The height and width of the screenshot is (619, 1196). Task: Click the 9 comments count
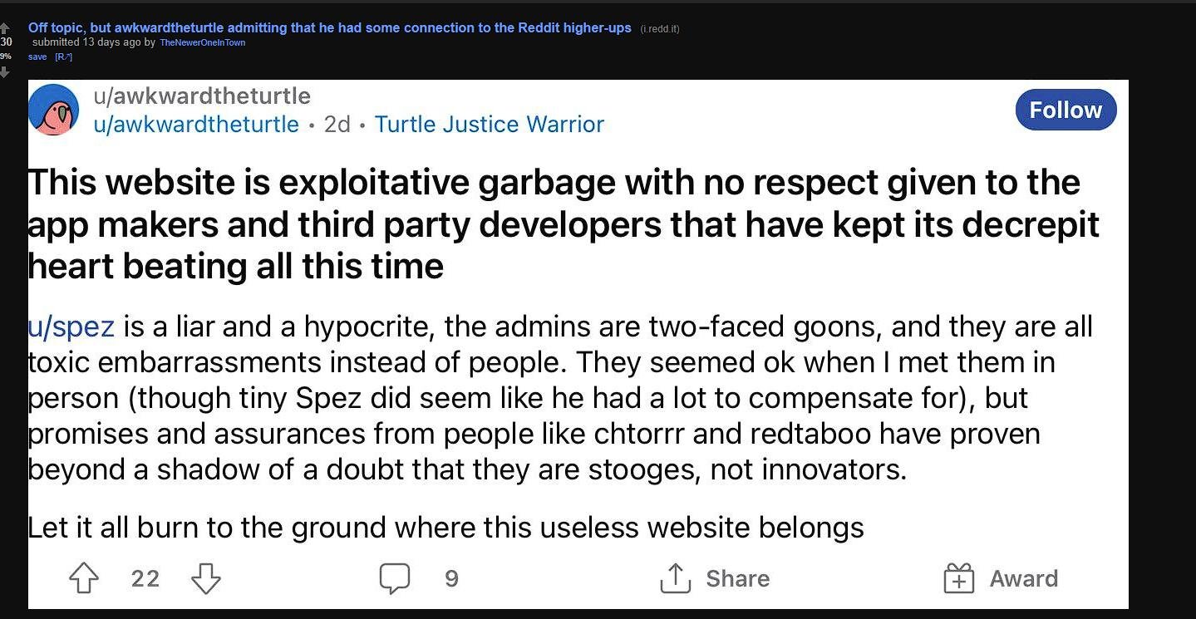pos(451,578)
